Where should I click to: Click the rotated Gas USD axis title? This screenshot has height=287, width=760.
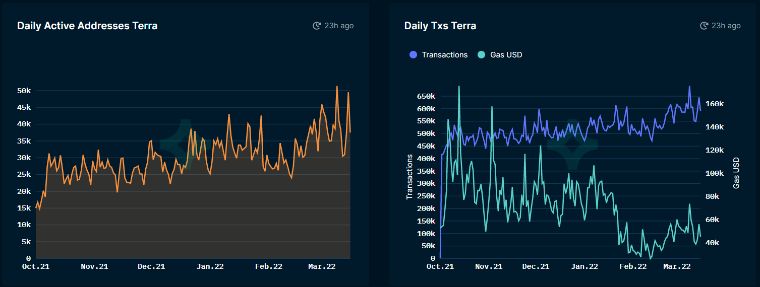(x=736, y=173)
